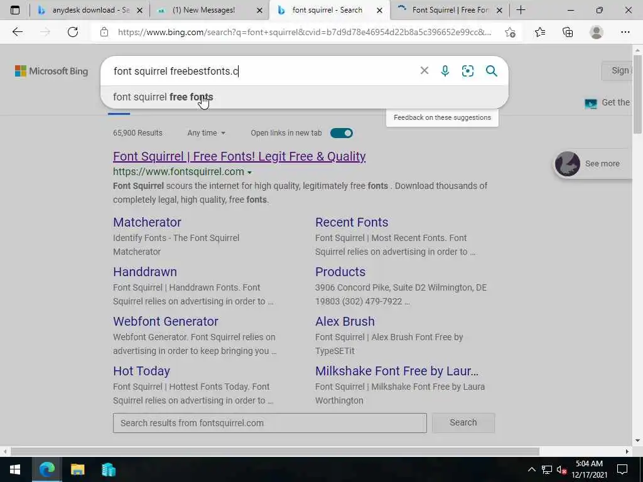Go to Microsoft Bing logo home
Screen dimensions: 643x482
[51, 71]
